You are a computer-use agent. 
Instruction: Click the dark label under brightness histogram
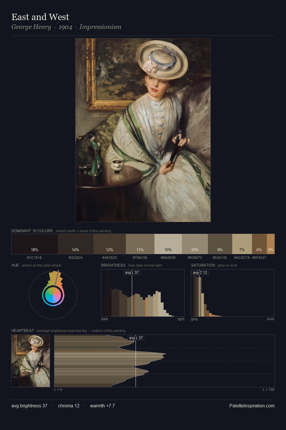point(105,319)
